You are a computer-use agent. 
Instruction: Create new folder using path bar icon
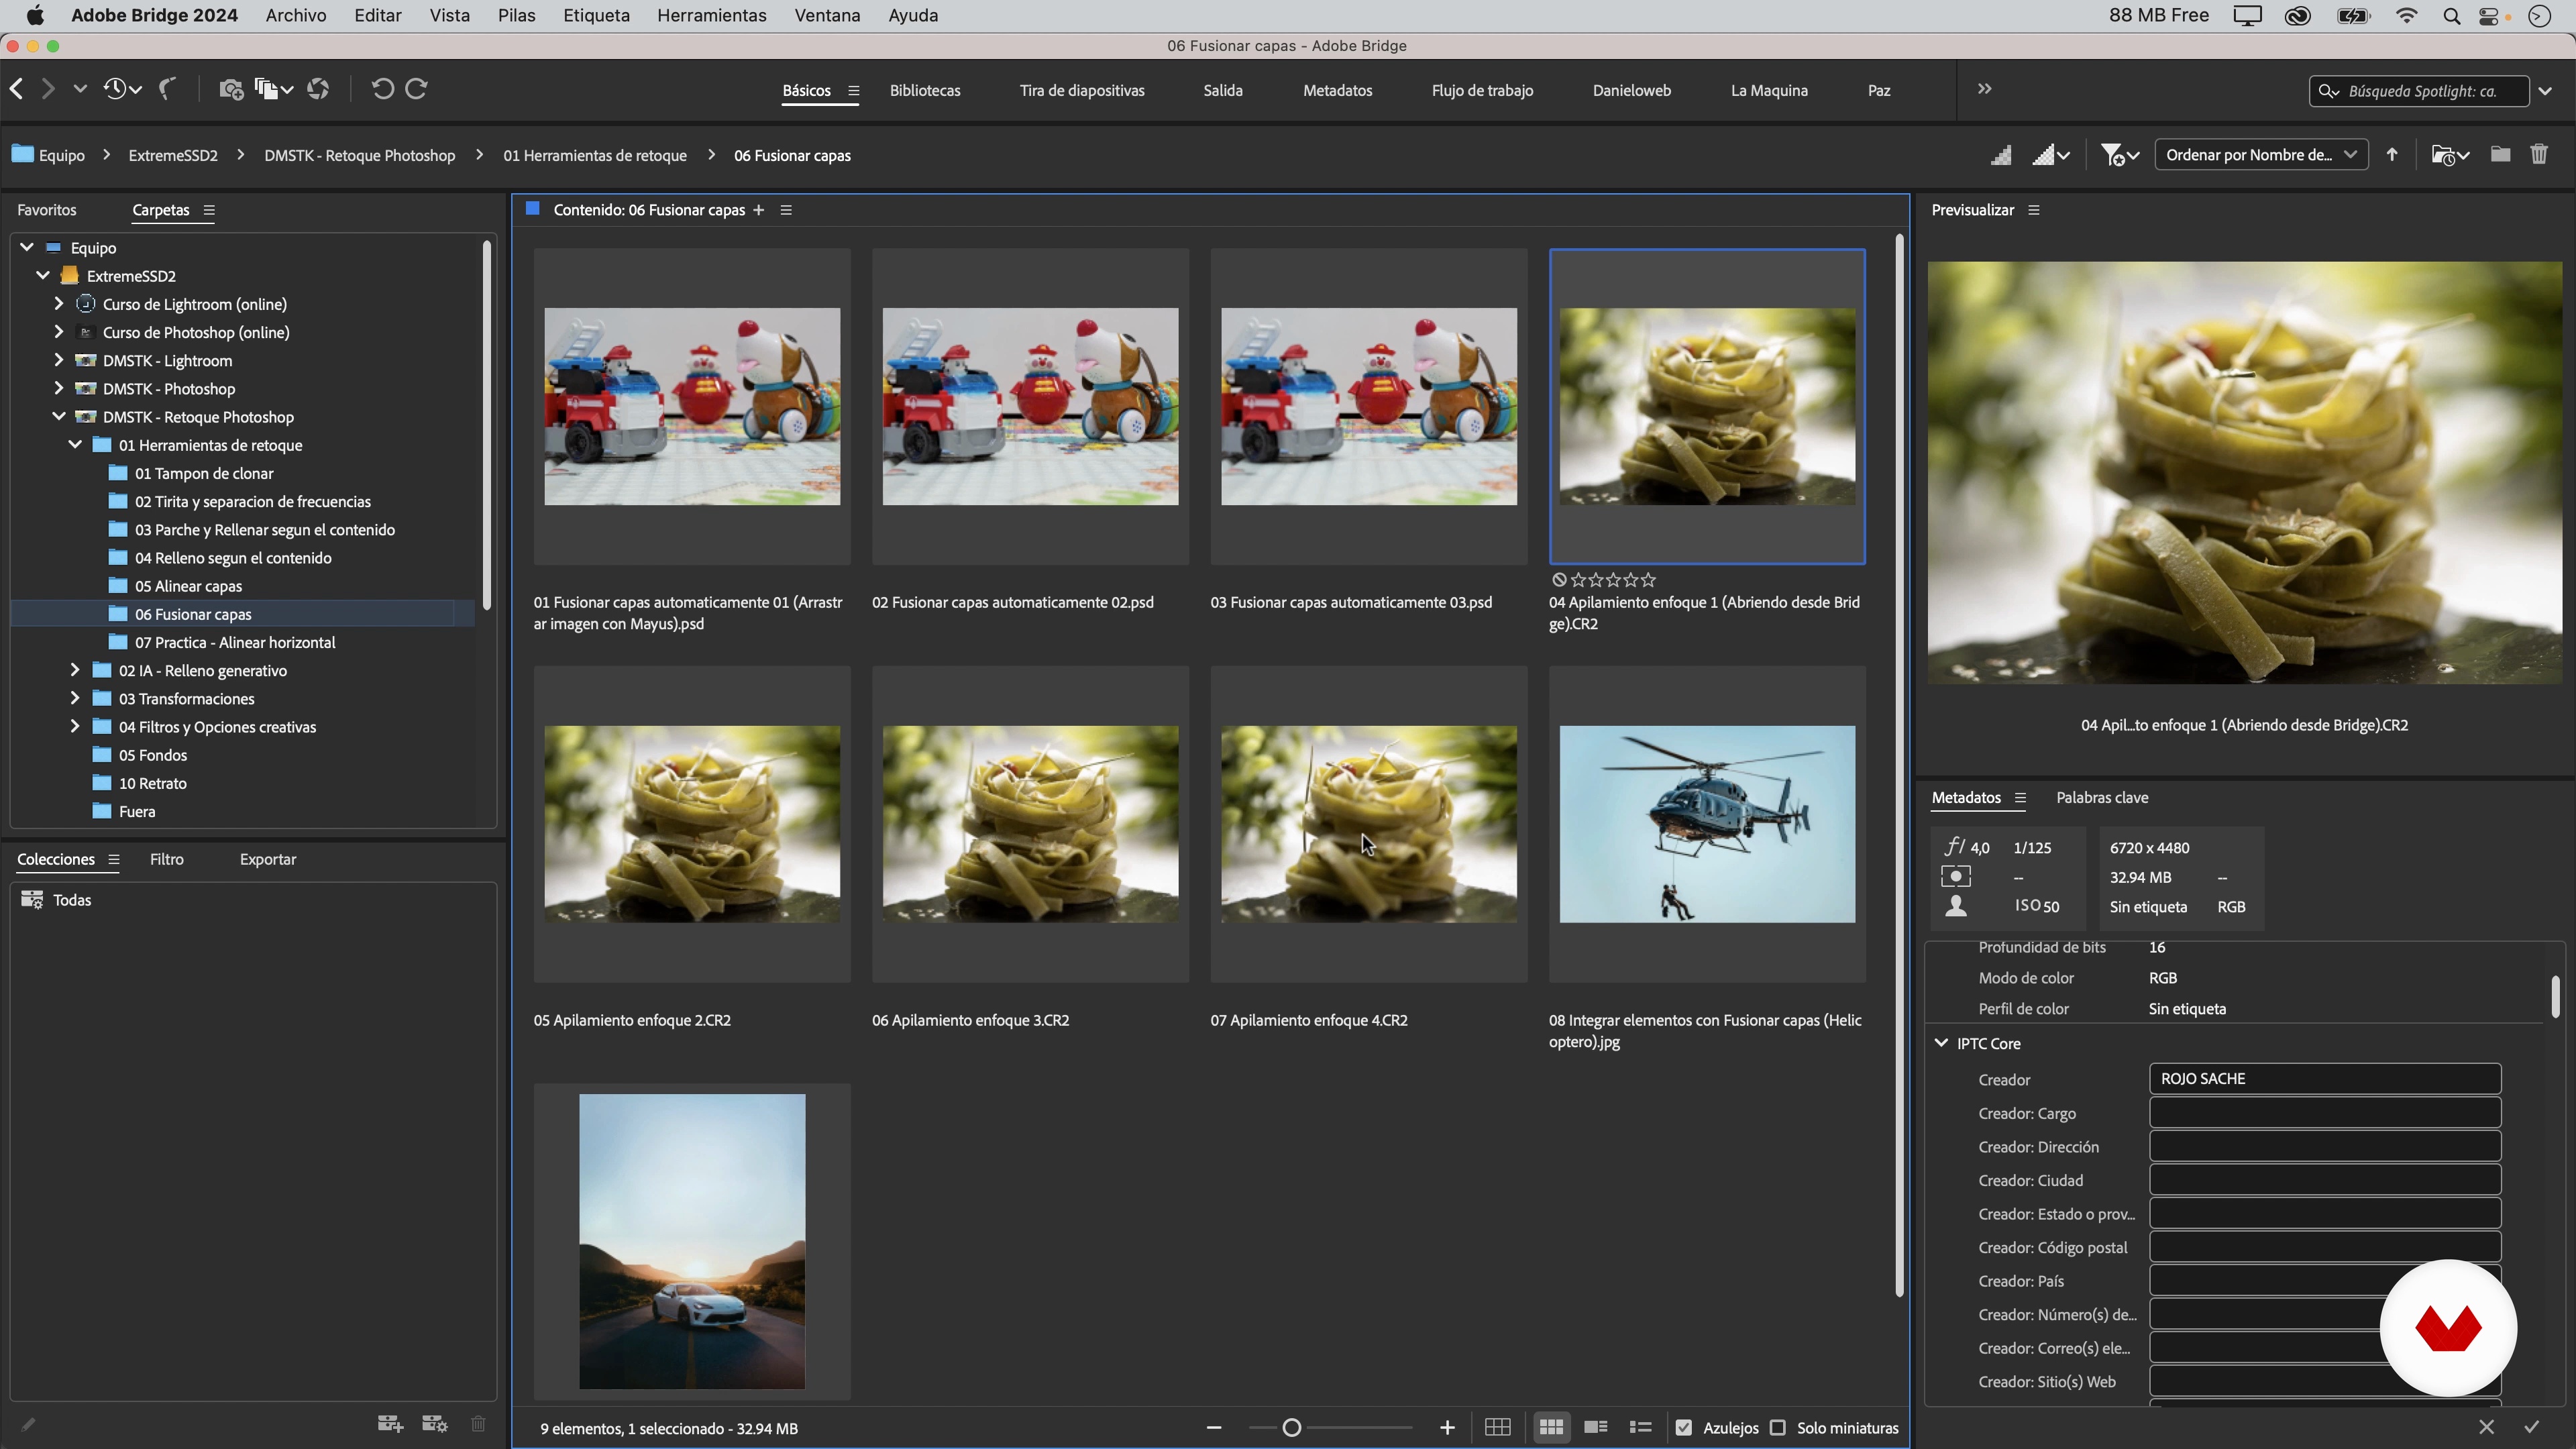(2500, 155)
